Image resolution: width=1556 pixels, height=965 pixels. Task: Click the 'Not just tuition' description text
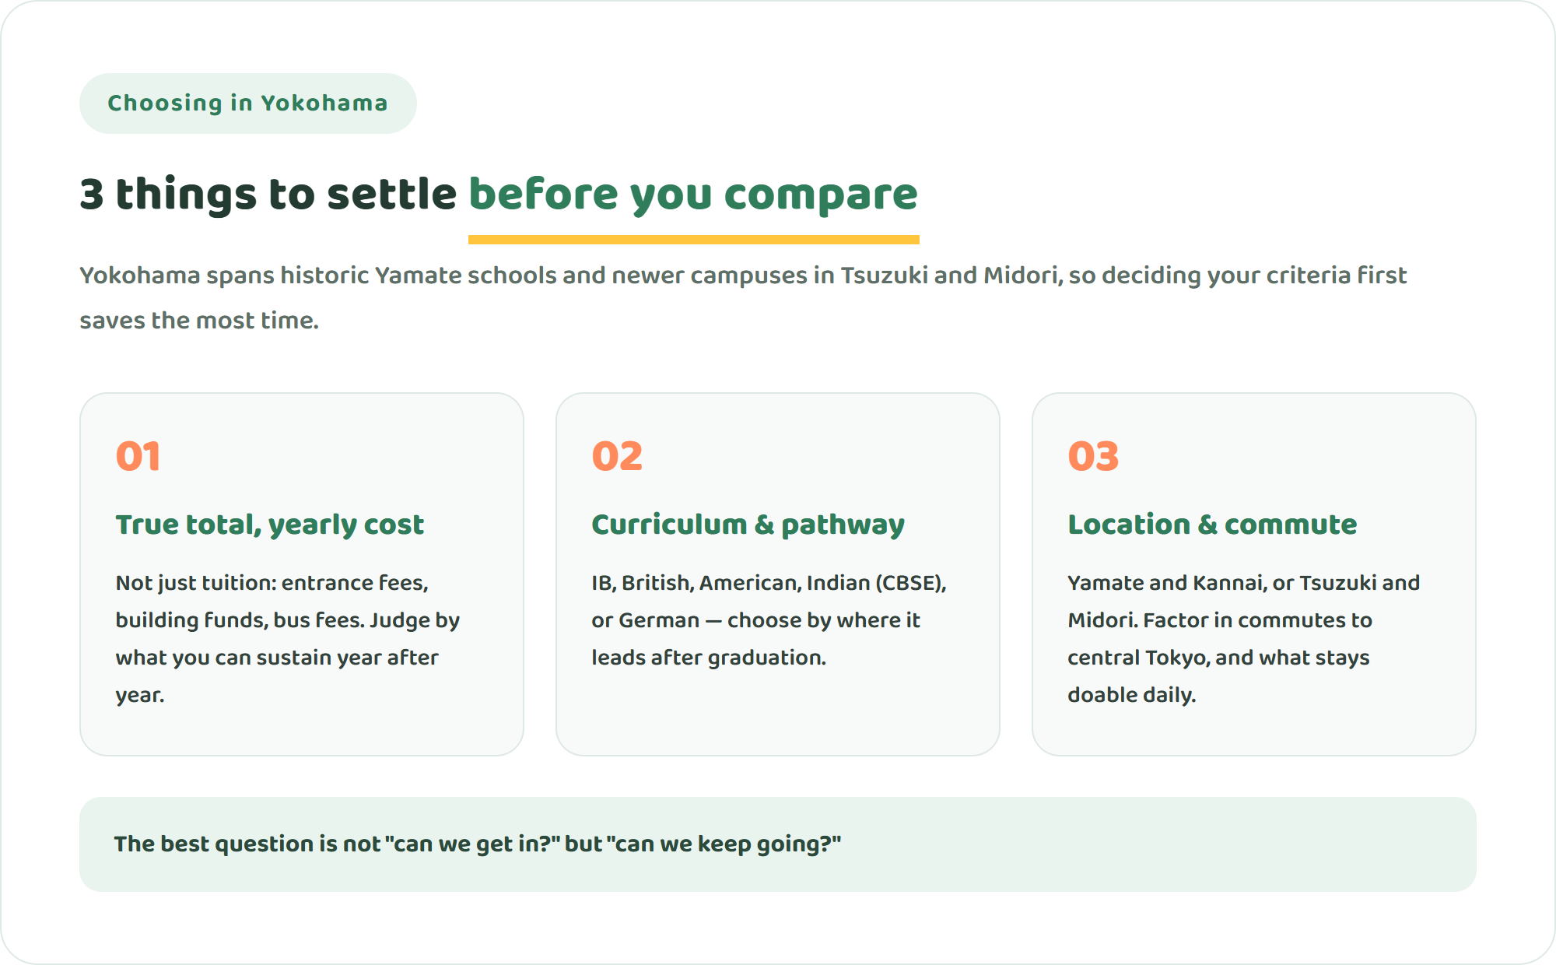[288, 638]
